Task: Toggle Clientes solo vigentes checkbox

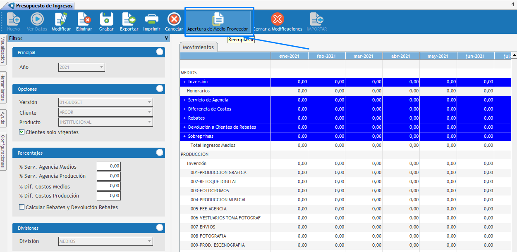Action: (x=22, y=132)
